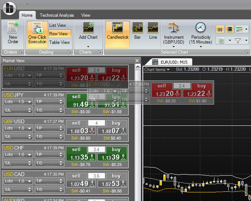Select Table View layout
The image size is (251, 201).
[x=60, y=42]
